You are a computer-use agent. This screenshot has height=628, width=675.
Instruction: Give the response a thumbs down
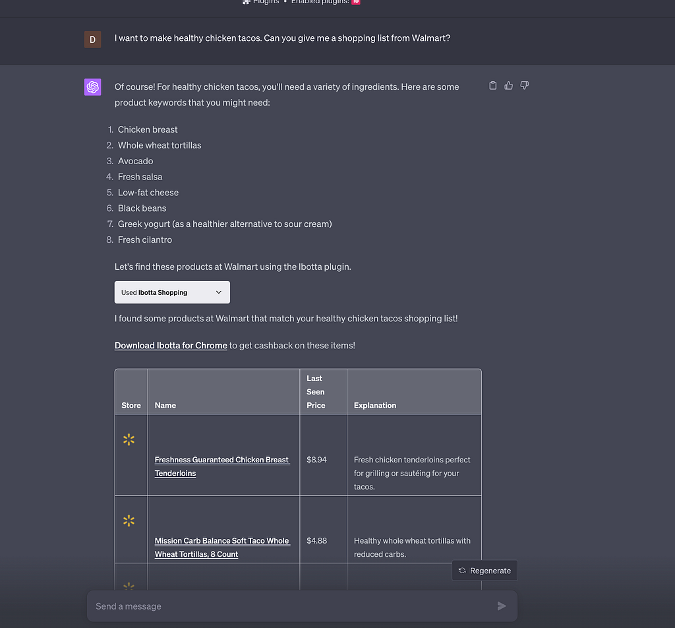(x=524, y=85)
